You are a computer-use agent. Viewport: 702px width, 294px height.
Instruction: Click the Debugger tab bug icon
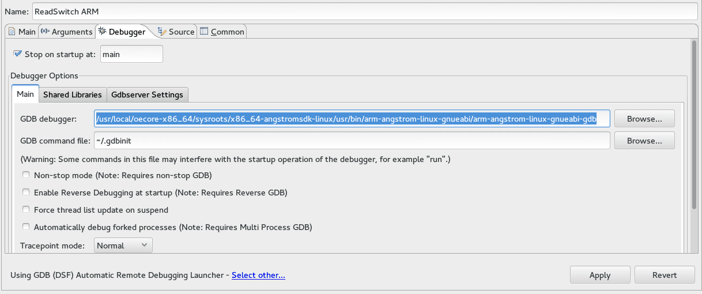[102, 32]
